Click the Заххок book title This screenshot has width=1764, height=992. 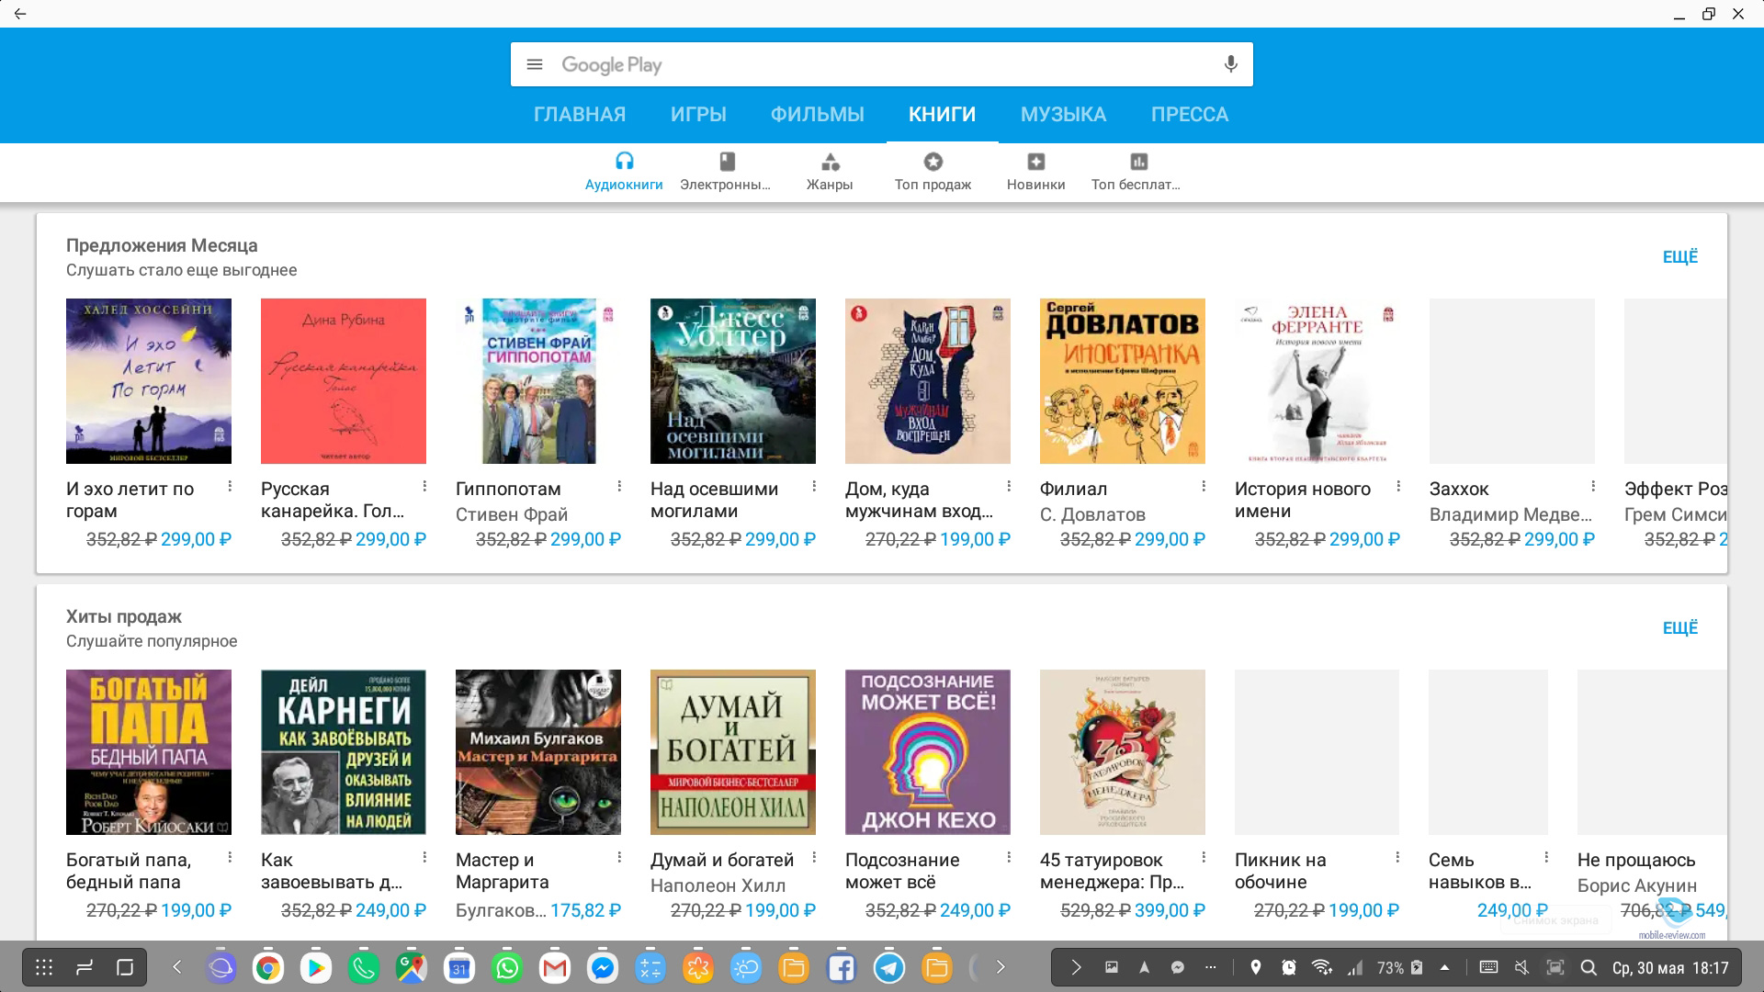(1459, 490)
